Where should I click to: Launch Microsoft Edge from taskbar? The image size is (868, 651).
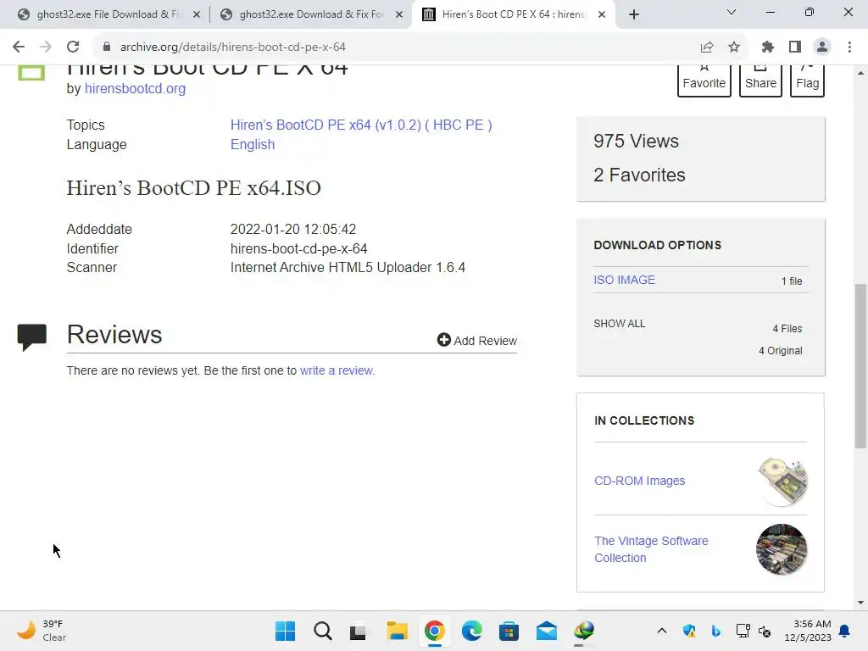(x=471, y=631)
